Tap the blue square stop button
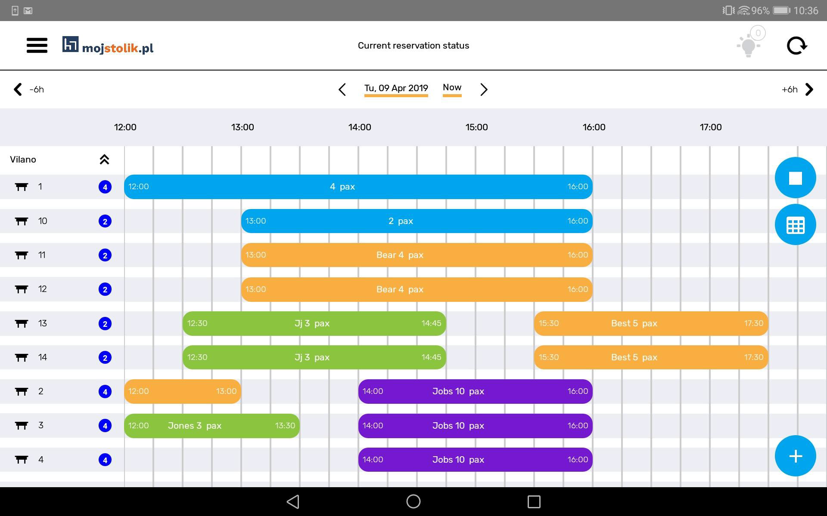The height and width of the screenshot is (516, 827). (x=795, y=178)
